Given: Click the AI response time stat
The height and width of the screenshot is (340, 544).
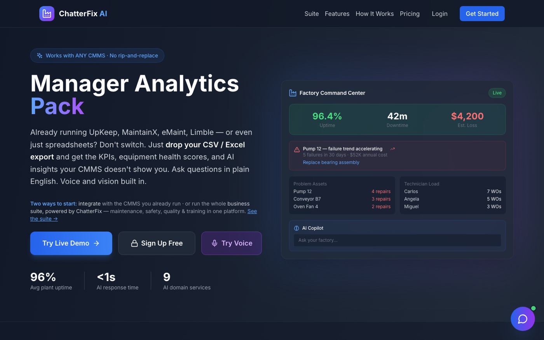Looking at the screenshot, I should coord(118,281).
